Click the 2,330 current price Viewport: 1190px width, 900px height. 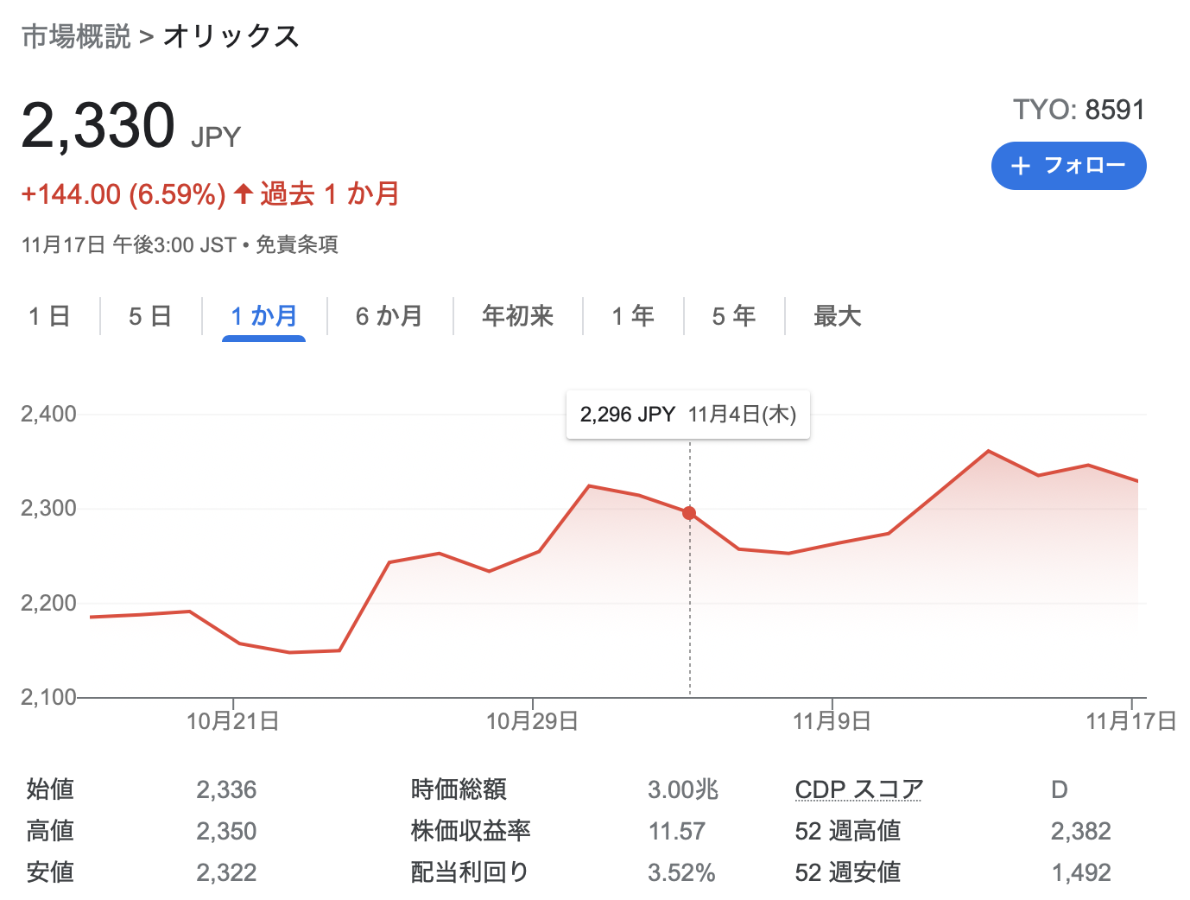tap(98, 126)
